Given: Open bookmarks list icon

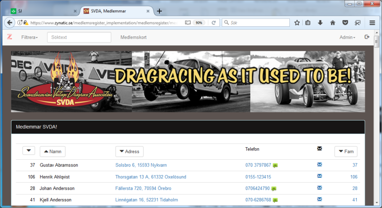Looking at the screenshot, I should point(308,22).
